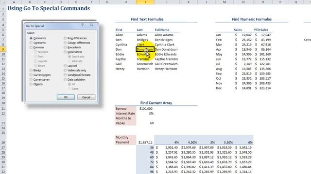Viewport: 311px width, 174px height.
Task: Select row 26 header
Action: (x=3, y=140)
